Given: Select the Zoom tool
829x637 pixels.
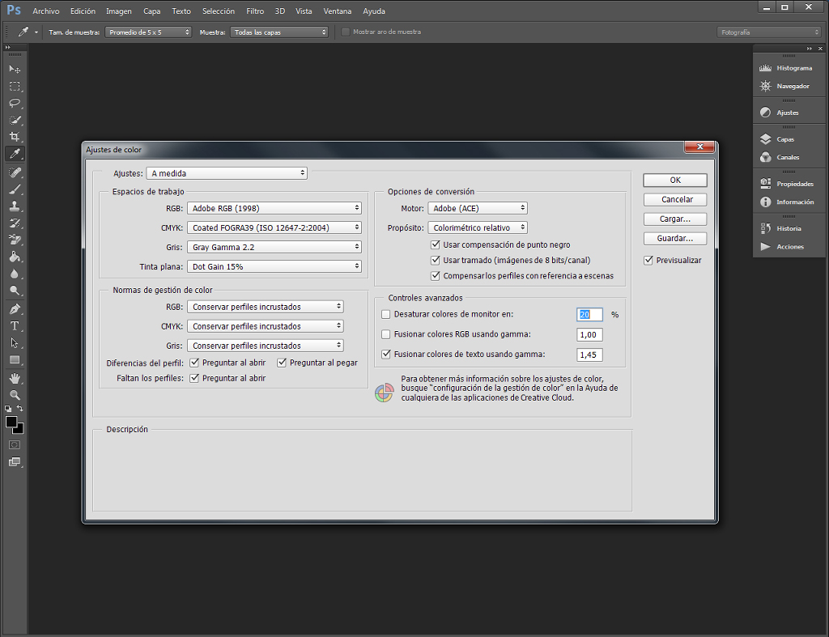Looking at the screenshot, I should [x=15, y=396].
